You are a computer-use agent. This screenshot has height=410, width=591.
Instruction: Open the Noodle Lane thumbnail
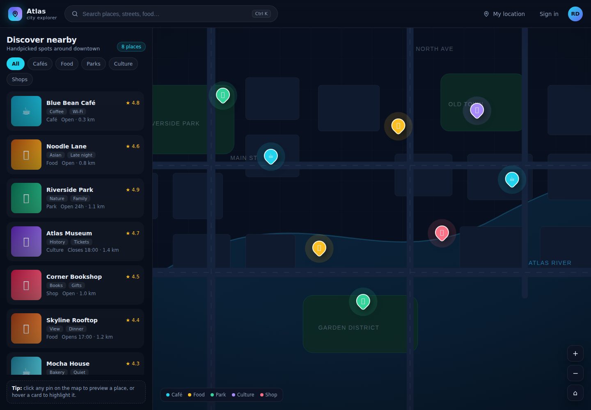coord(26,155)
